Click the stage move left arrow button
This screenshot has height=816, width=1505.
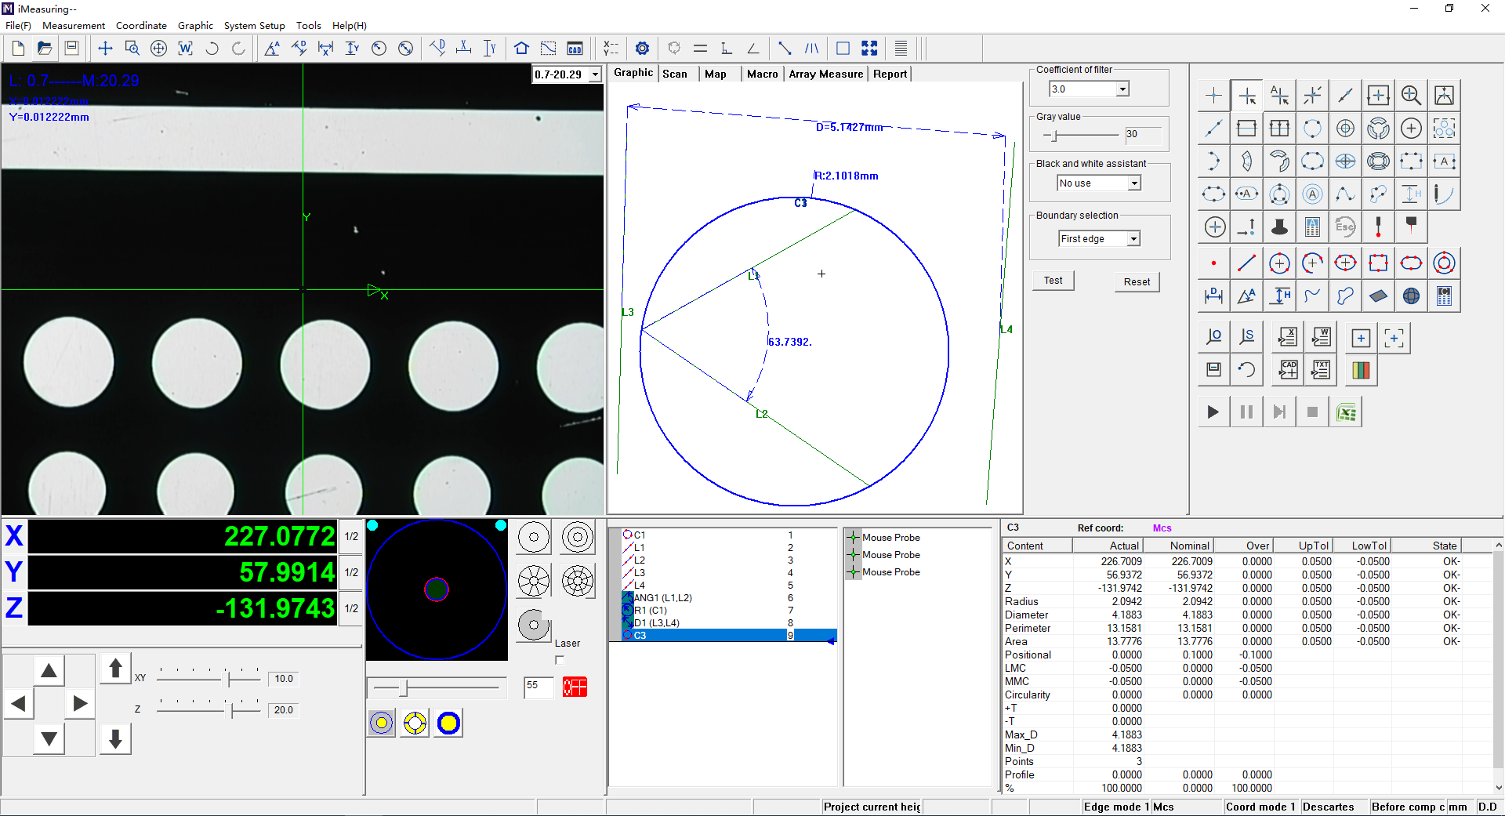[x=19, y=703]
